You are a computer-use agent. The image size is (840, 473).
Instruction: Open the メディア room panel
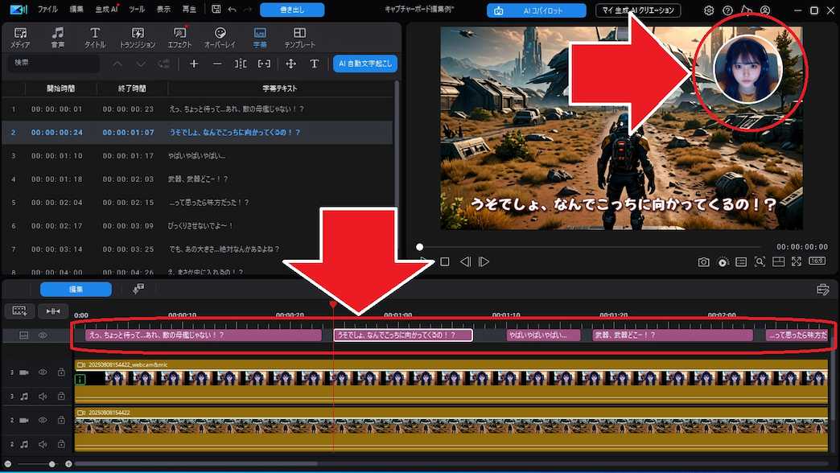click(x=20, y=35)
